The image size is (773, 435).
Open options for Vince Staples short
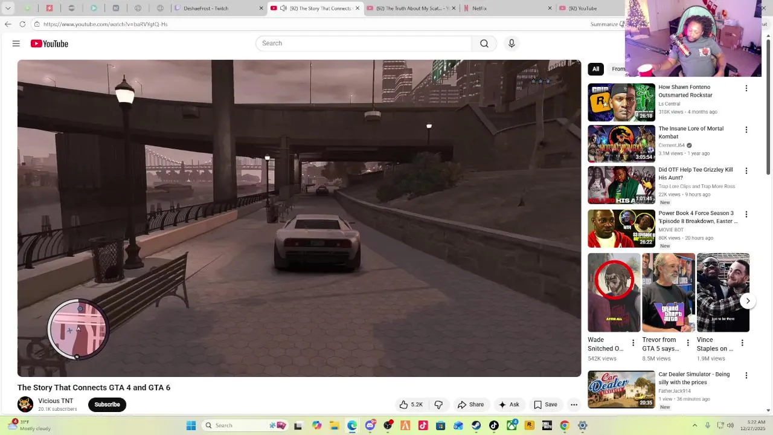(x=742, y=343)
